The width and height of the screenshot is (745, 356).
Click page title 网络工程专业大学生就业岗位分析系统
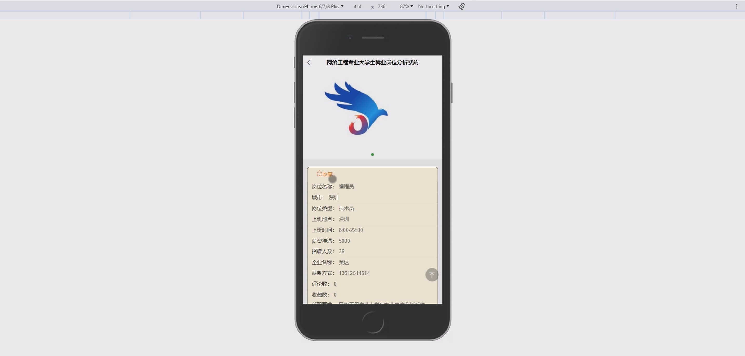tap(373, 62)
